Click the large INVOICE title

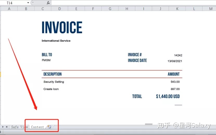click(62, 28)
